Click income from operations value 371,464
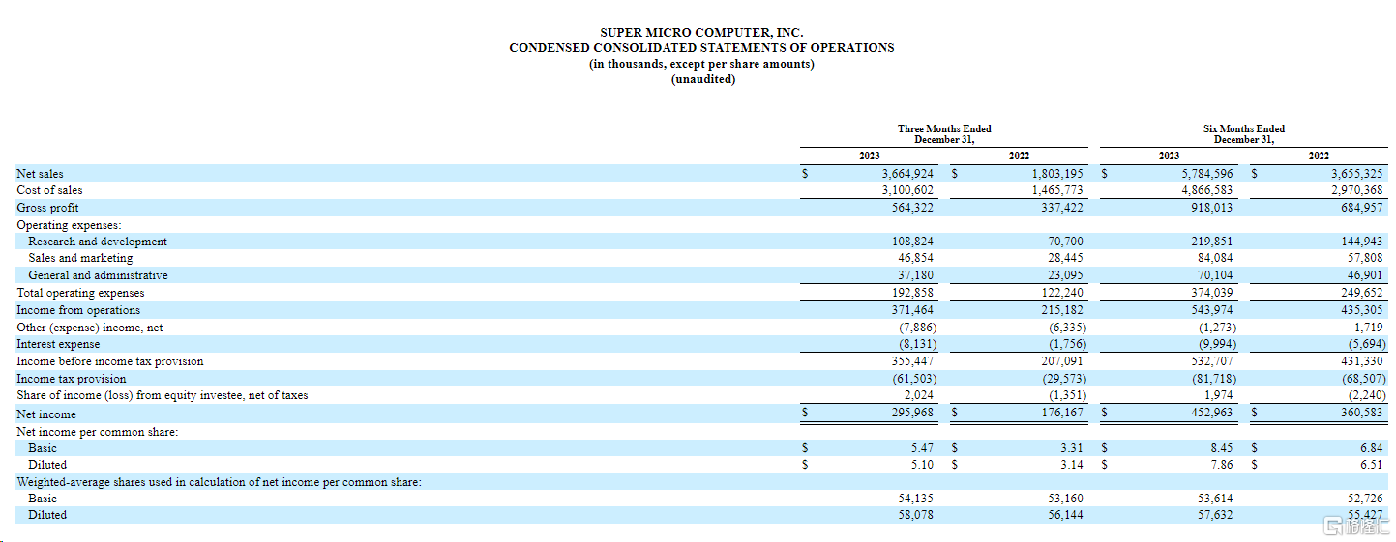This screenshot has height=542, width=1396. click(x=912, y=310)
